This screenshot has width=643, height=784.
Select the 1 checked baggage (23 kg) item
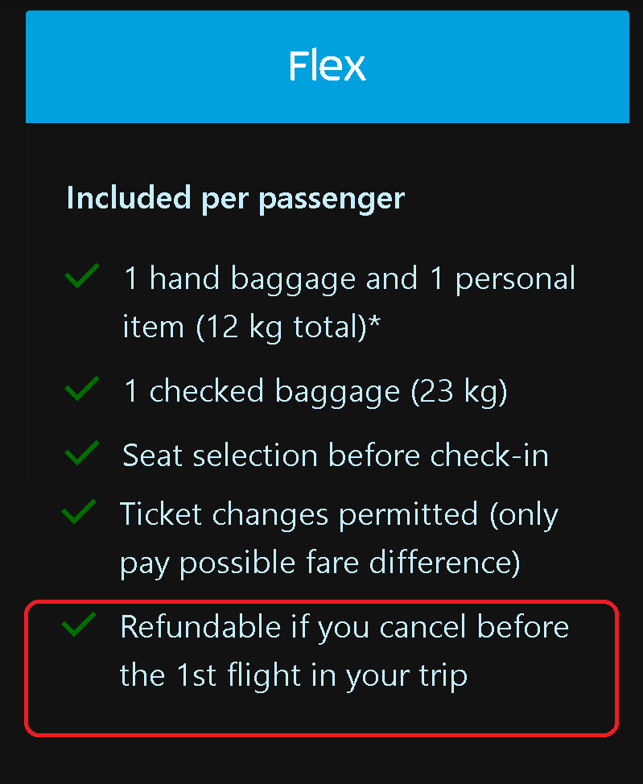(314, 390)
